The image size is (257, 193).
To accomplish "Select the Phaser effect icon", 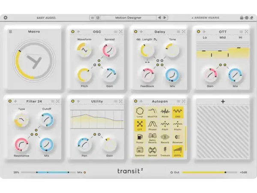I will [152, 125].
